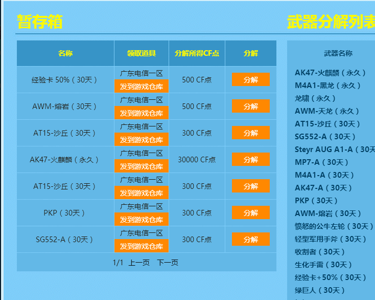Send PKP to game warehouse
Viewport: 375px width, 300px height.
142,219
